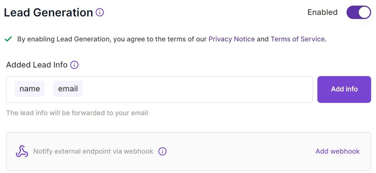This screenshot has height=173, width=376.
Task: Click the Notify external endpoint via webhook text
Action: pos(93,151)
